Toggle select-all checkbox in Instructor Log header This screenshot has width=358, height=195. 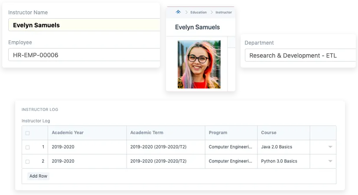tap(28, 133)
